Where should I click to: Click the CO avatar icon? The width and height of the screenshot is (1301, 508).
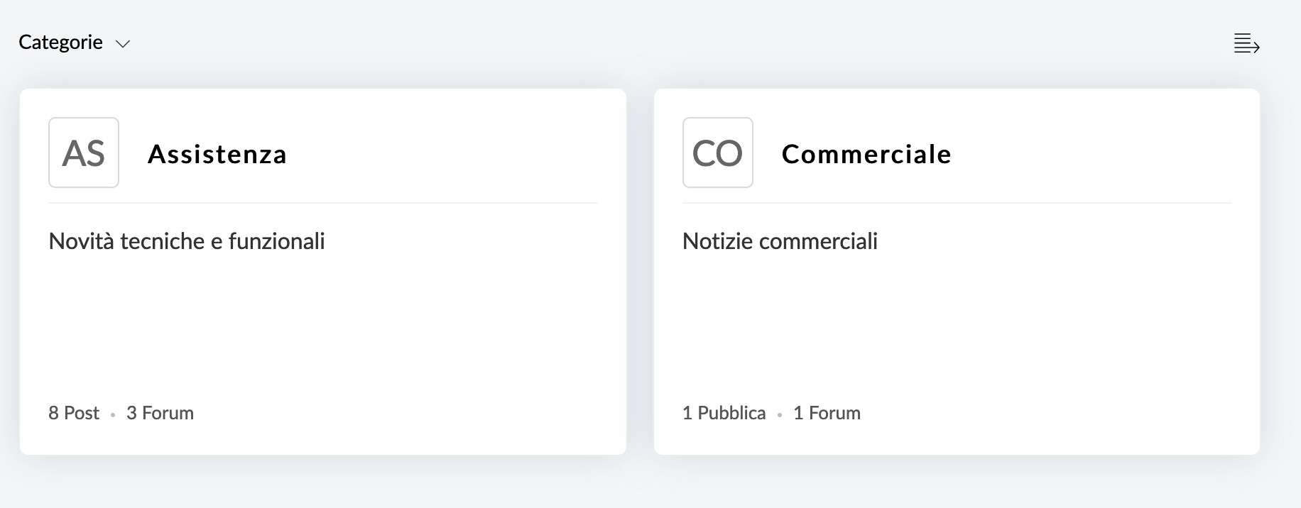click(717, 153)
